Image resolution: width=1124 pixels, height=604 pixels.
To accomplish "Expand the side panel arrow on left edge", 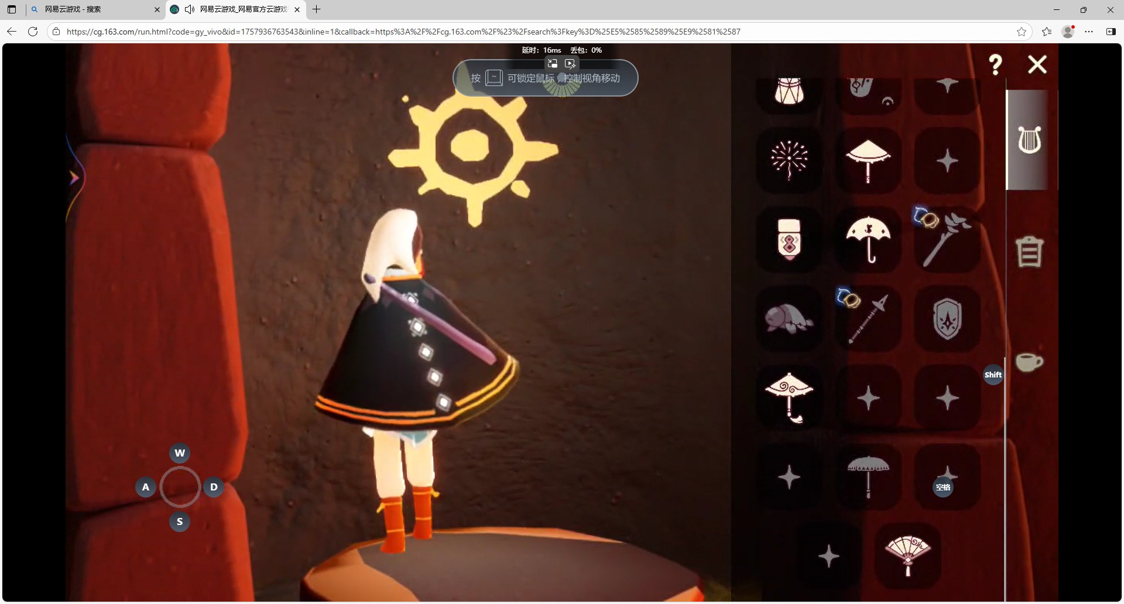I will point(74,177).
